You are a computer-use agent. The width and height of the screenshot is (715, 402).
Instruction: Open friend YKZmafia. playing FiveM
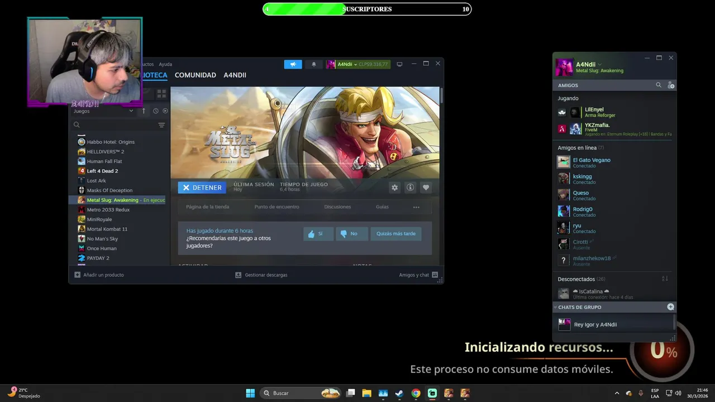click(x=614, y=129)
